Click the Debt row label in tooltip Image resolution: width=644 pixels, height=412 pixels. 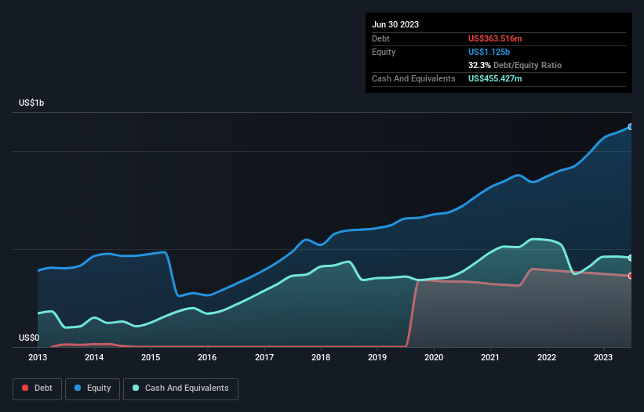380,38
